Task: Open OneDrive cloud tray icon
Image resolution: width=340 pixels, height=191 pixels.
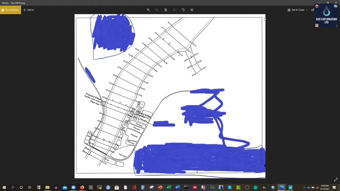Action: click(309, 188)
